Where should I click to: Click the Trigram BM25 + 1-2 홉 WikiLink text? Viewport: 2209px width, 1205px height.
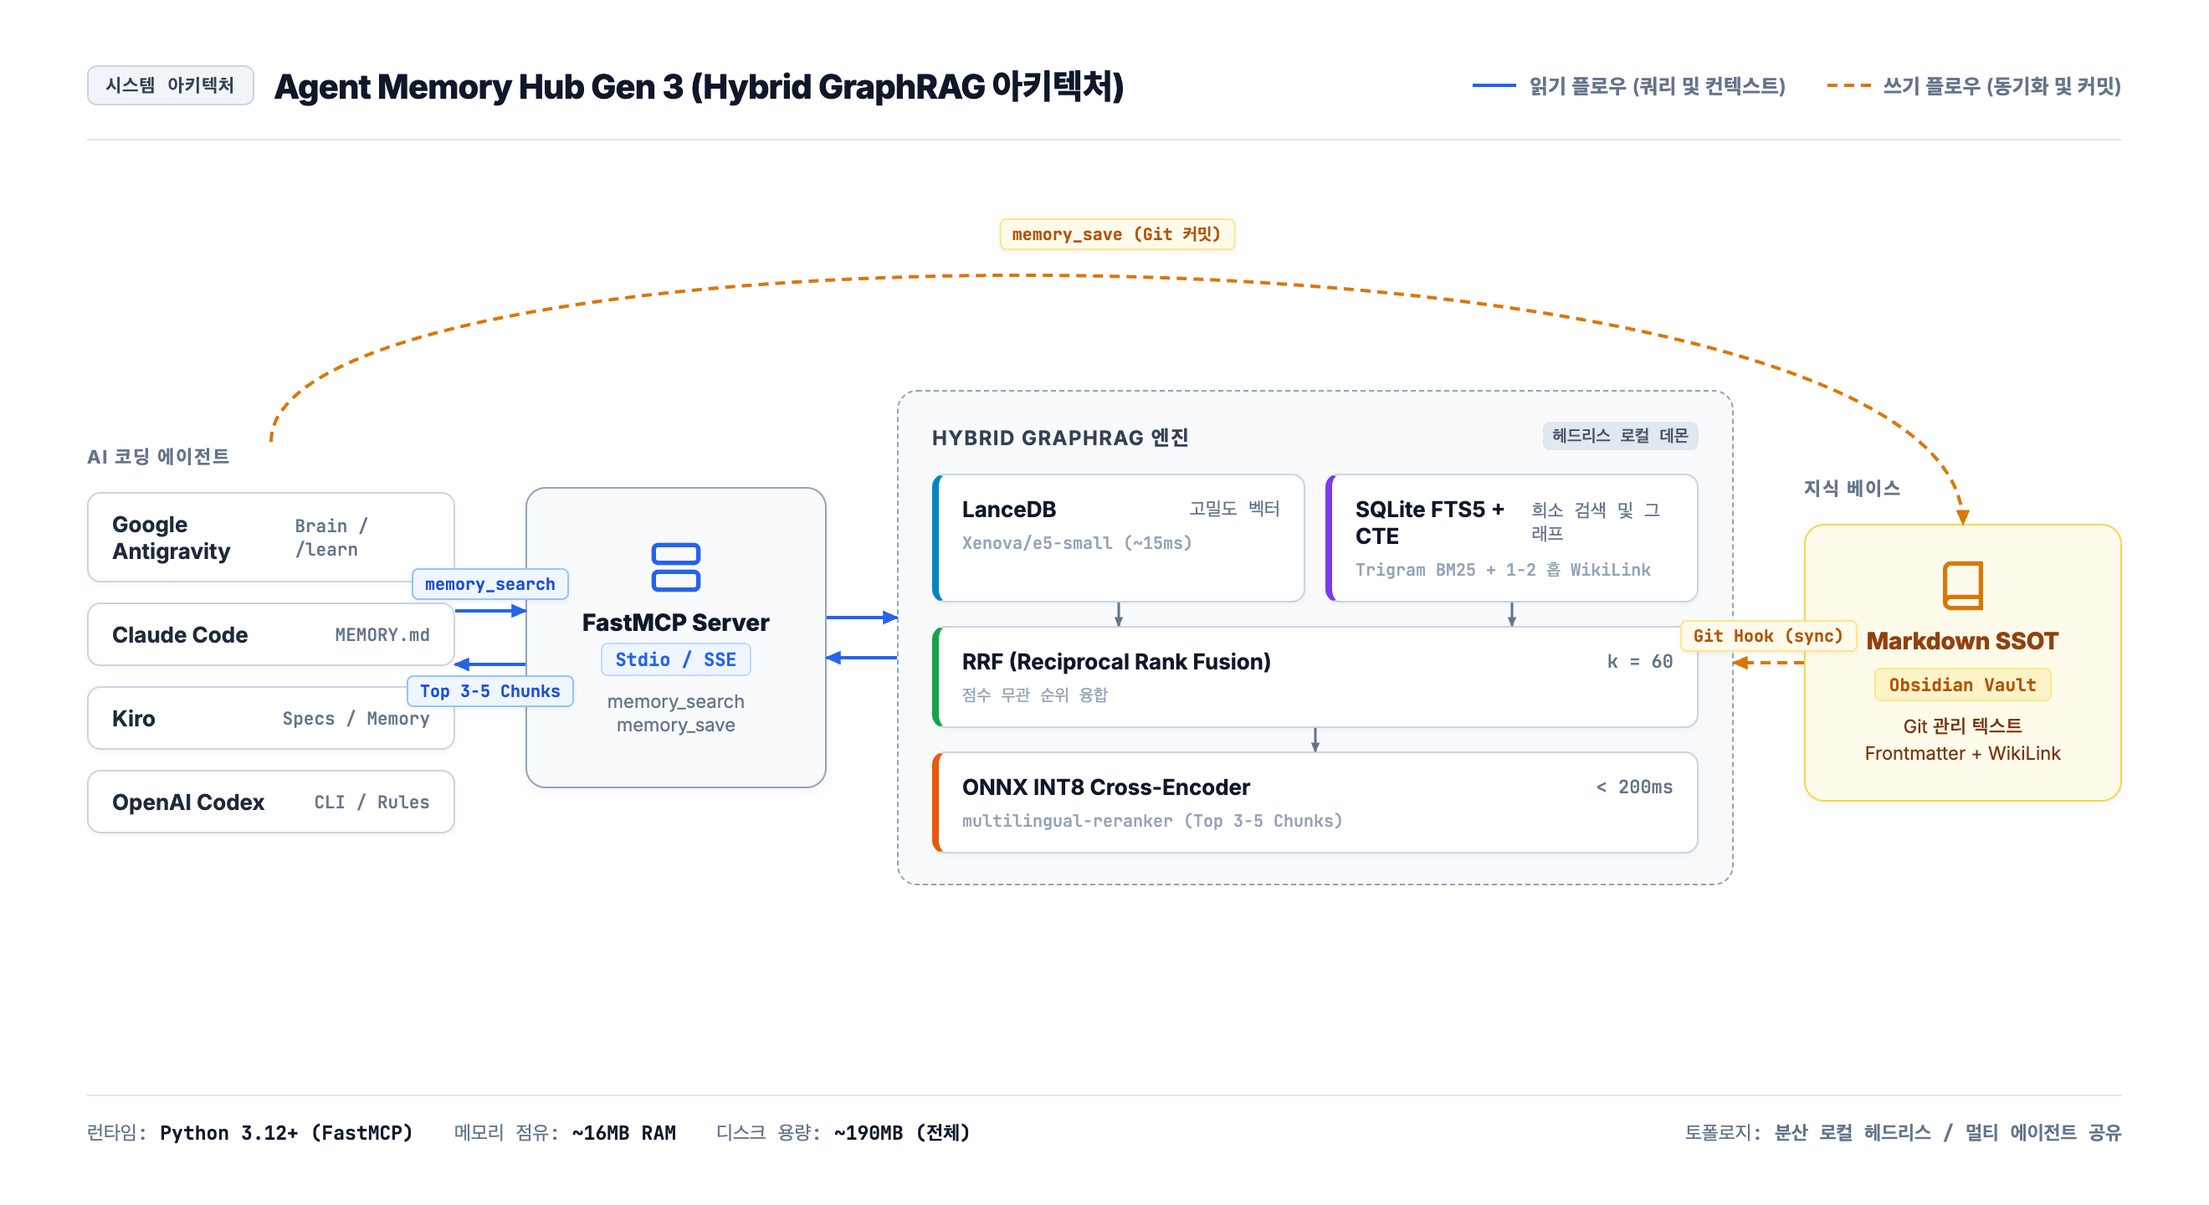(x=1503, y=570)
